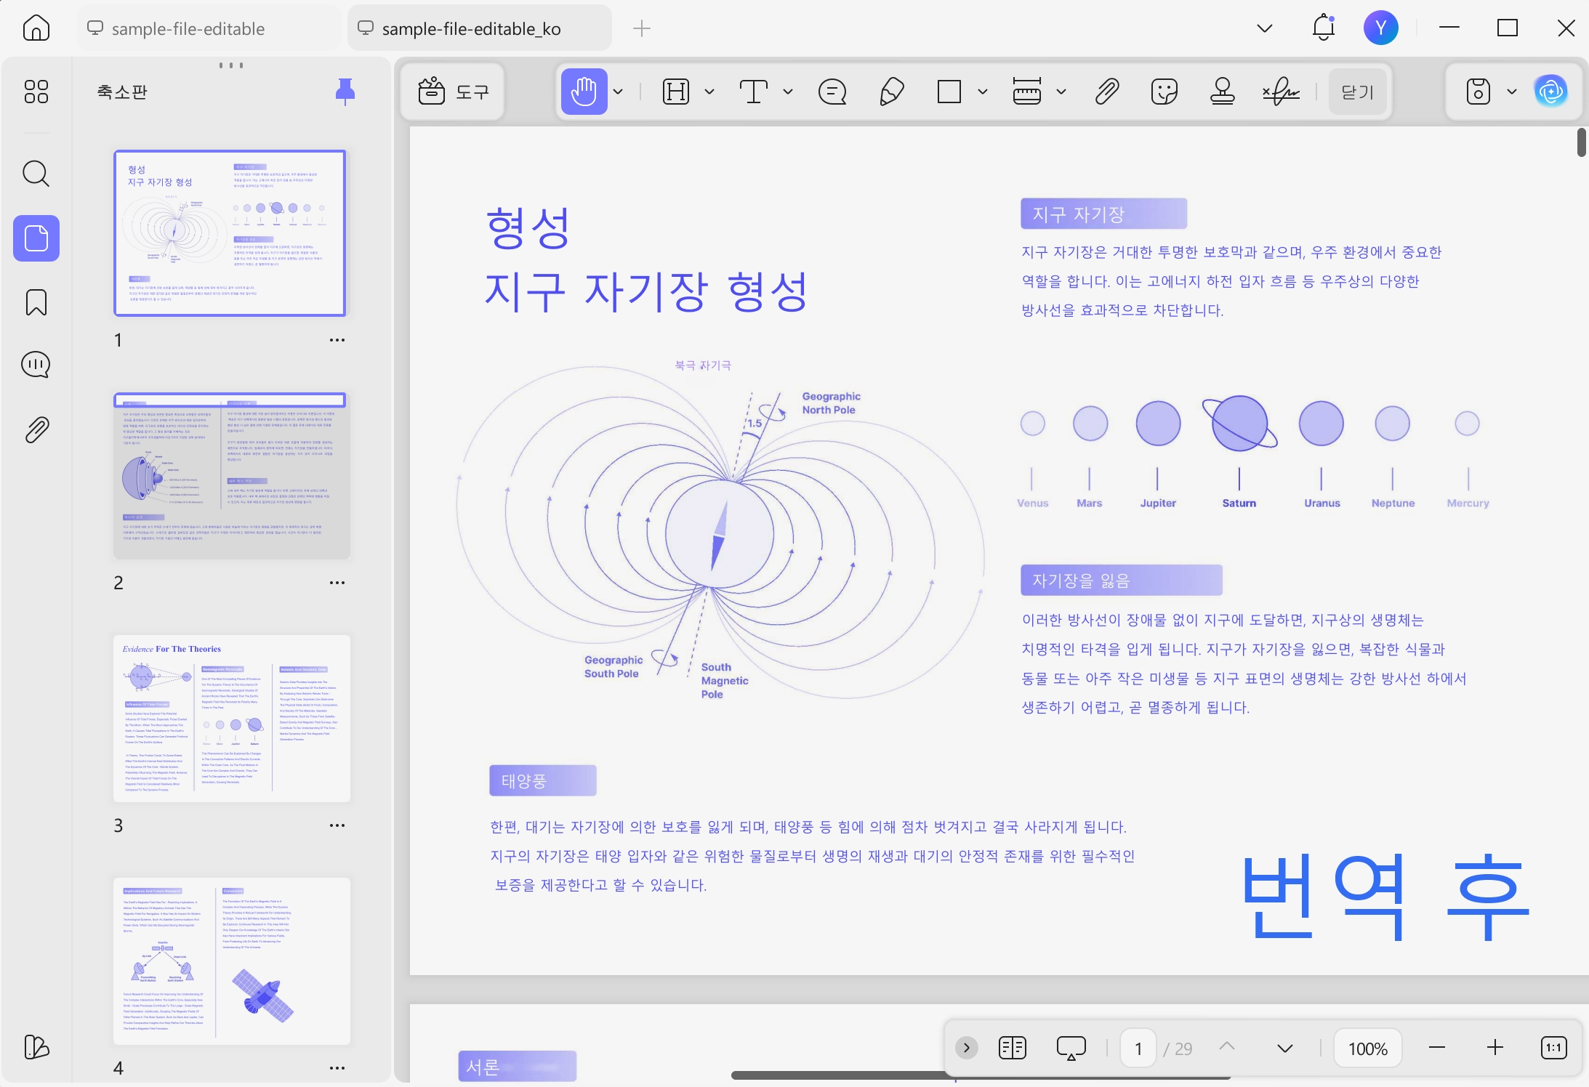Select the page thumbnails panel icon

pos(36,238)
